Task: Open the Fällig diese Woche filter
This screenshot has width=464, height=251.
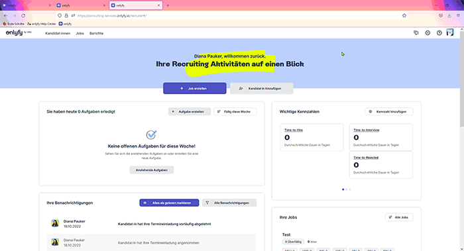Action: [x=235, y=111]
